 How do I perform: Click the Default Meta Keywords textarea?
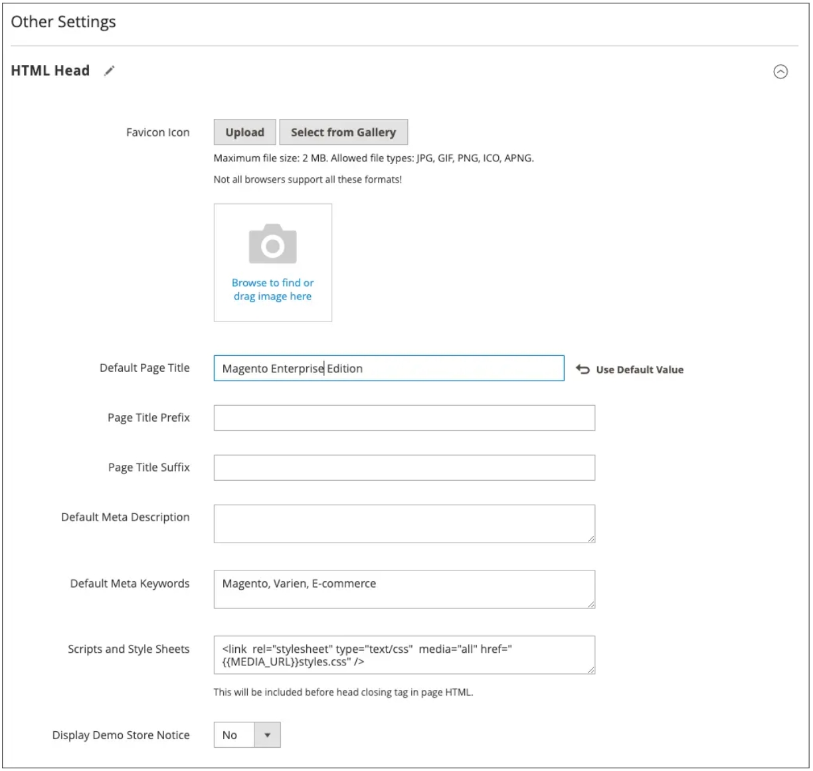coord(404,589)
